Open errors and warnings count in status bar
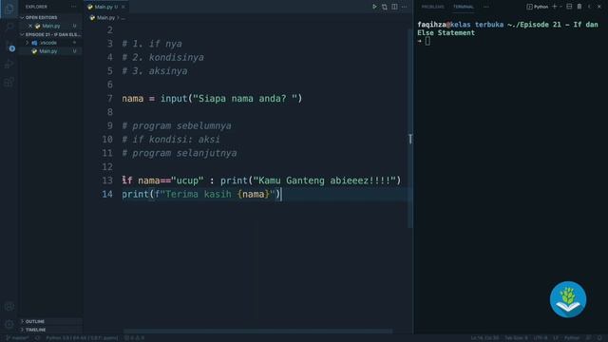The width and height of the screenshot is (608, 342). [134, 338]
